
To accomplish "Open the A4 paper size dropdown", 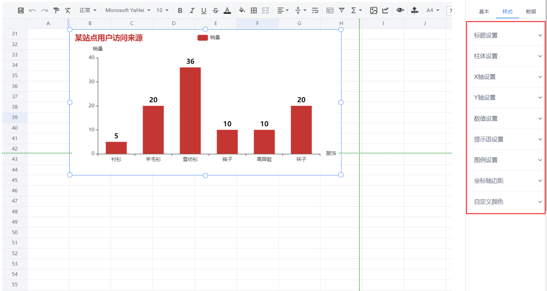I will [x=433, y=10].
